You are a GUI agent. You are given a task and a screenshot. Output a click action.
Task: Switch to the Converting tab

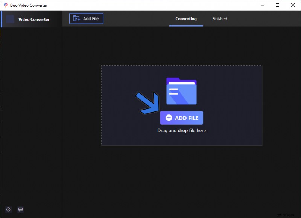186,19
